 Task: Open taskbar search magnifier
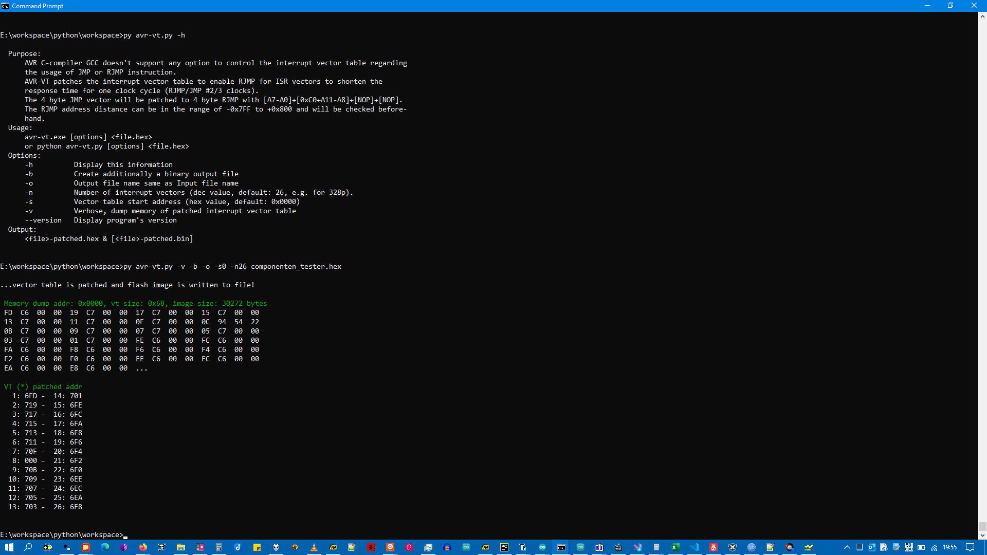tap(28, 547)
